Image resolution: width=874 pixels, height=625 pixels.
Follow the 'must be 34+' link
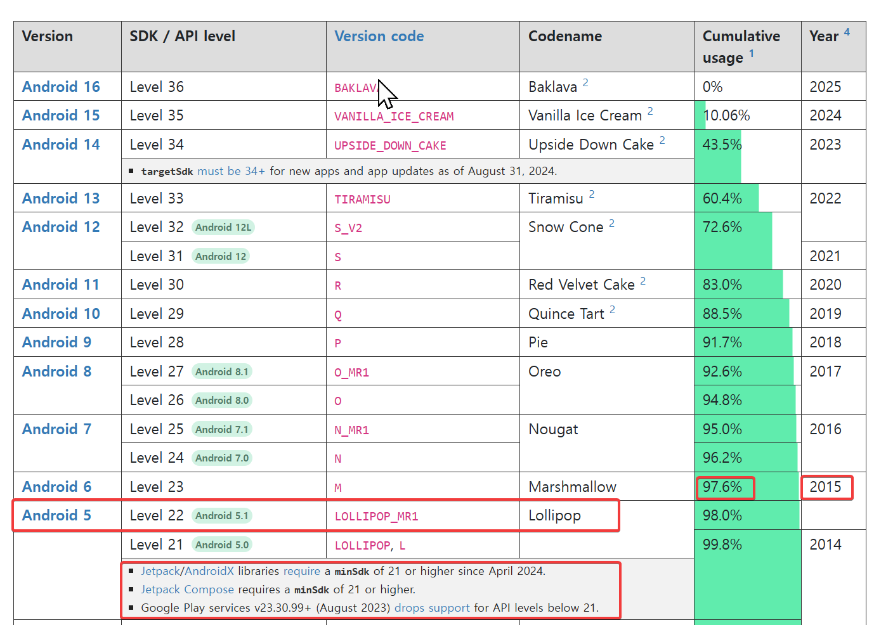click(x=231, y=171)
